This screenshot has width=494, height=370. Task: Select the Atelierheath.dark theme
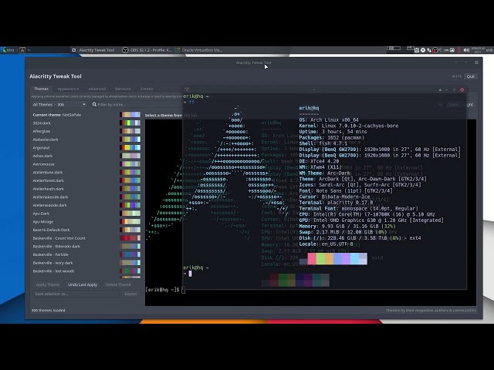tap(48, 189)
